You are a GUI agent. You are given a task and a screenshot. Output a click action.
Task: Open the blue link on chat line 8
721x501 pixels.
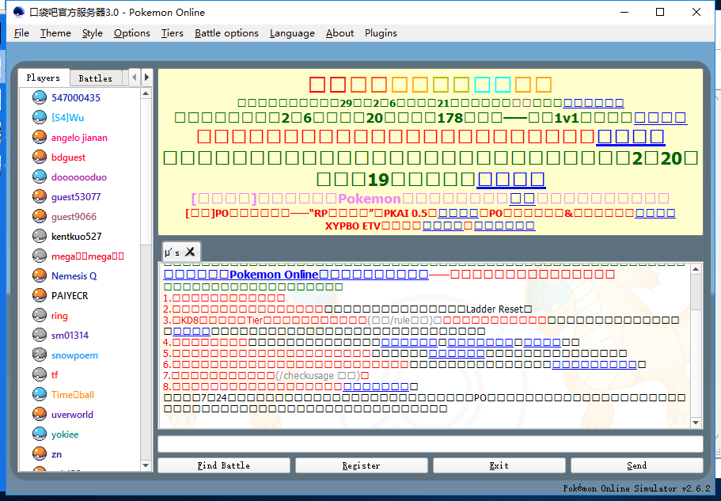pyautogui.click(x=376, y=386)
